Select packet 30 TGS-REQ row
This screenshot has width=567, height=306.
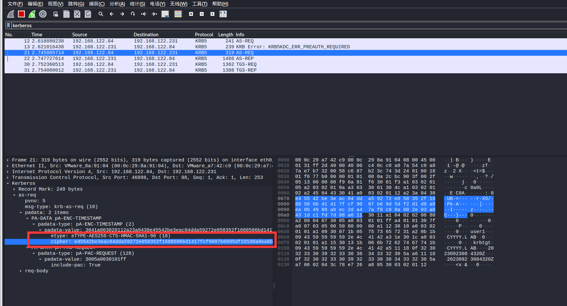tap(285, 65)
